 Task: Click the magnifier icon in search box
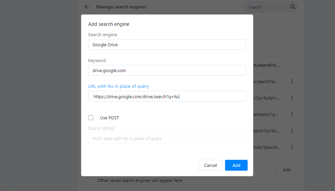(x=293, y=7)
